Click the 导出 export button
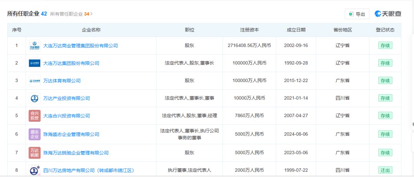Viewport: 414px width, 177px height. point(357,14)
